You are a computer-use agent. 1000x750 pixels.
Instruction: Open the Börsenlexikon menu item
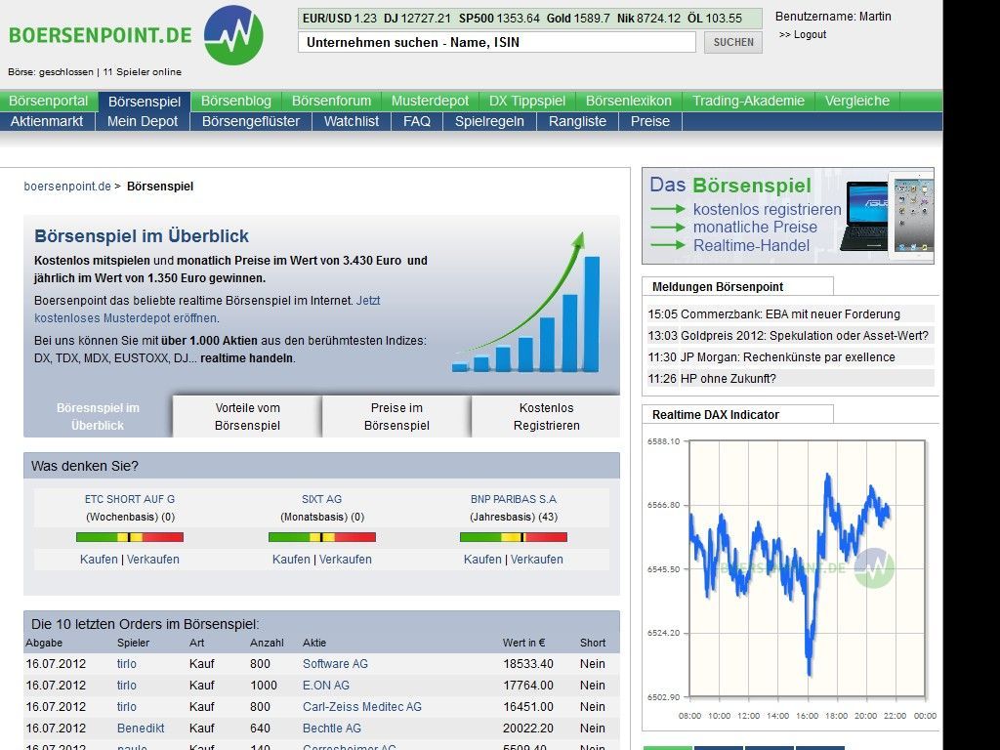[x=628, y=101]
